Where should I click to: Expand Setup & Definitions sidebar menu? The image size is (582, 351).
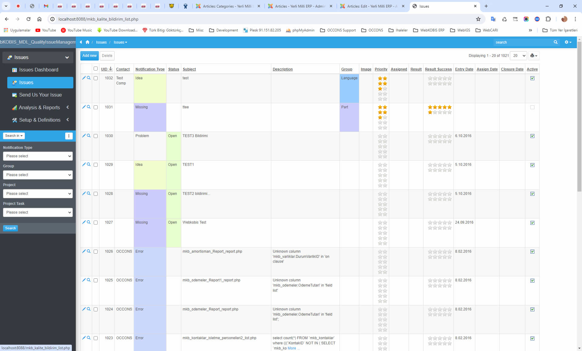tap(40, 120)
